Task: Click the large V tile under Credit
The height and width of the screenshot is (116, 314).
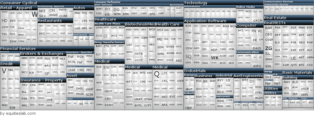Action: 4,71
